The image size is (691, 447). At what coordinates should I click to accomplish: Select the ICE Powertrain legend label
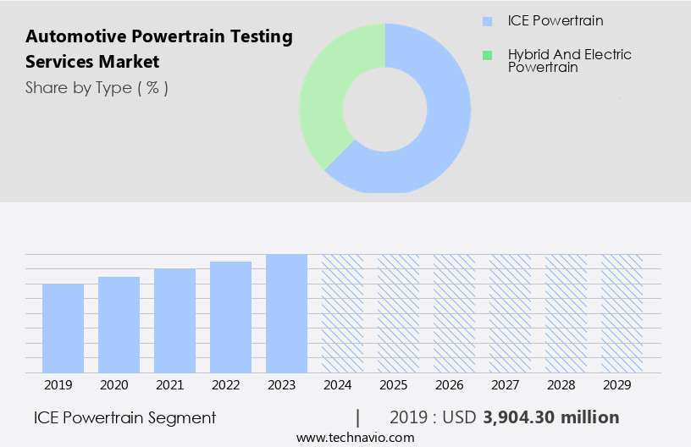click(x=556, y=21)
